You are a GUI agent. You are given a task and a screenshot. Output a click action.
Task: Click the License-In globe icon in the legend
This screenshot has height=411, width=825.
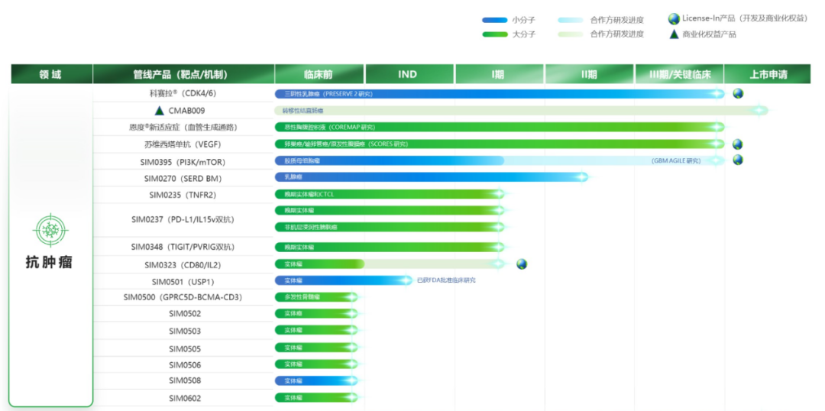tap(673, 19)
